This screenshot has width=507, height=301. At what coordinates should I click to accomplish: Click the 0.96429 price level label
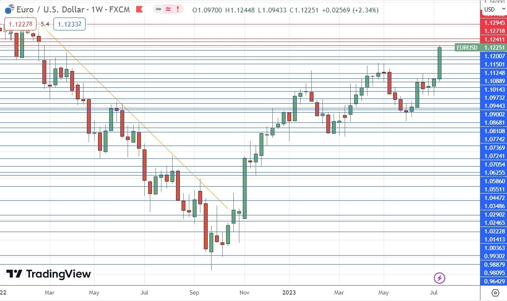(495, 281)
